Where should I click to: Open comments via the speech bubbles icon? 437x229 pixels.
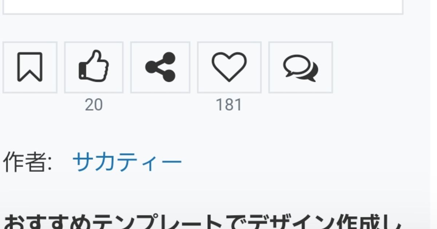[300, 67]
